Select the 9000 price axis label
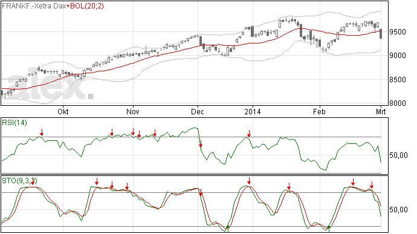This screenshot has width=417, height=234. tap(398, 56)
